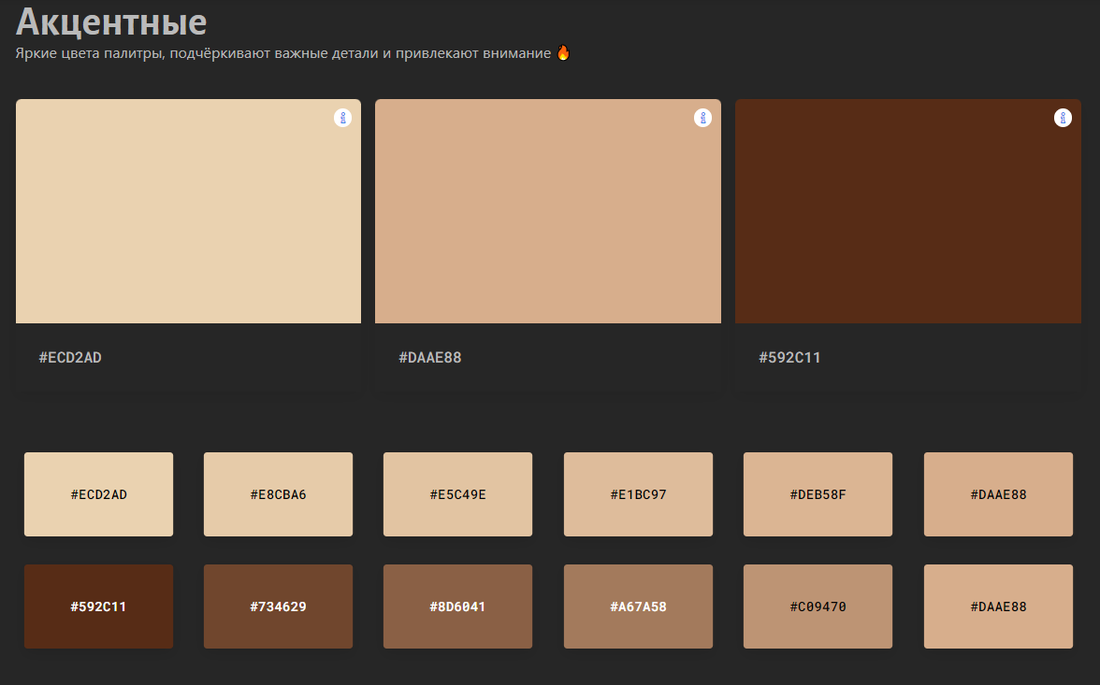Open info icon on the large #DAAE88 card
The image size is (1100, 685).
click(702, 118)
